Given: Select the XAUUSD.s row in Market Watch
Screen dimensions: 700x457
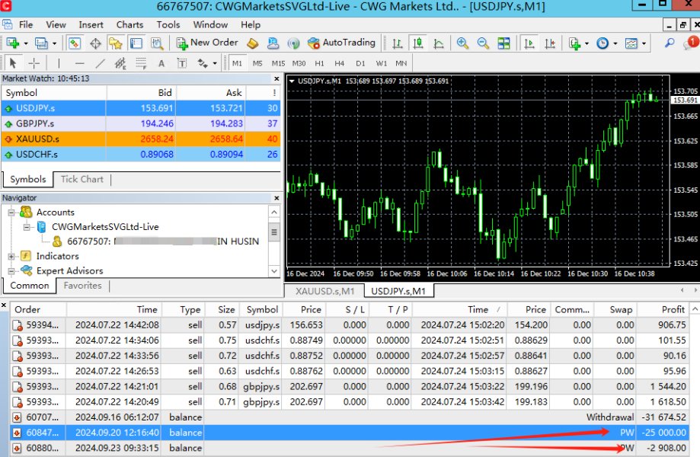Looking at the screenshot, I should point(37,139).
